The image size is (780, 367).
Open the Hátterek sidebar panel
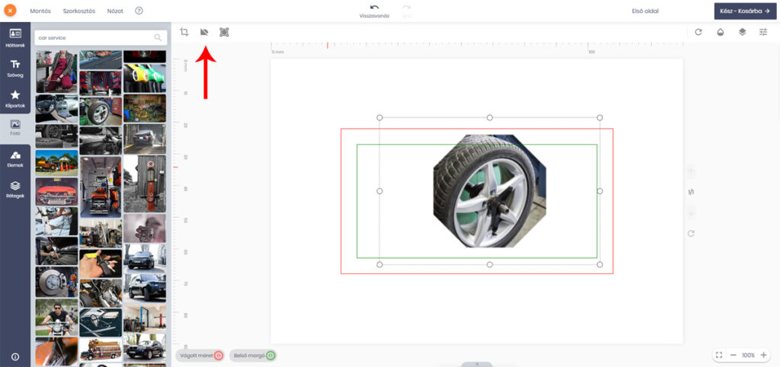click(x=15, y=37)
